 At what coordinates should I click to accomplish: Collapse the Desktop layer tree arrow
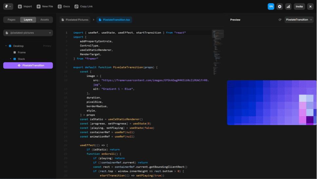[x=6, y=46]
